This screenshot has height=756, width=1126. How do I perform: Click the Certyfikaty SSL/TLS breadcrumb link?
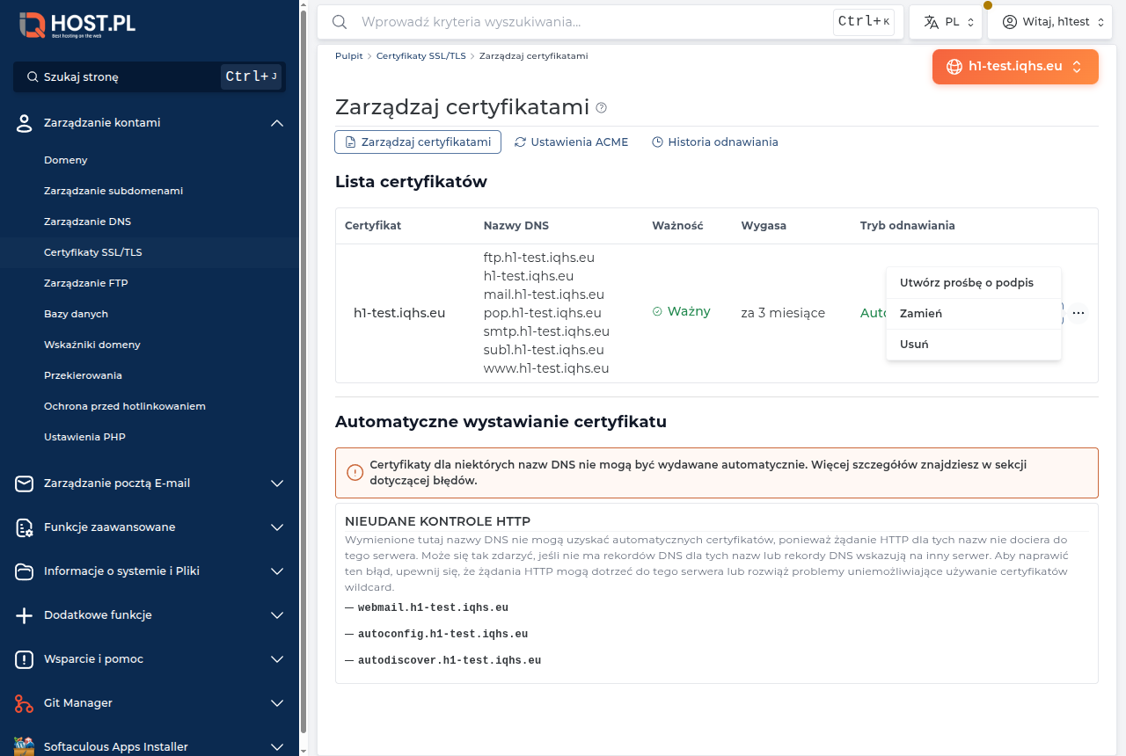[421, 55]
